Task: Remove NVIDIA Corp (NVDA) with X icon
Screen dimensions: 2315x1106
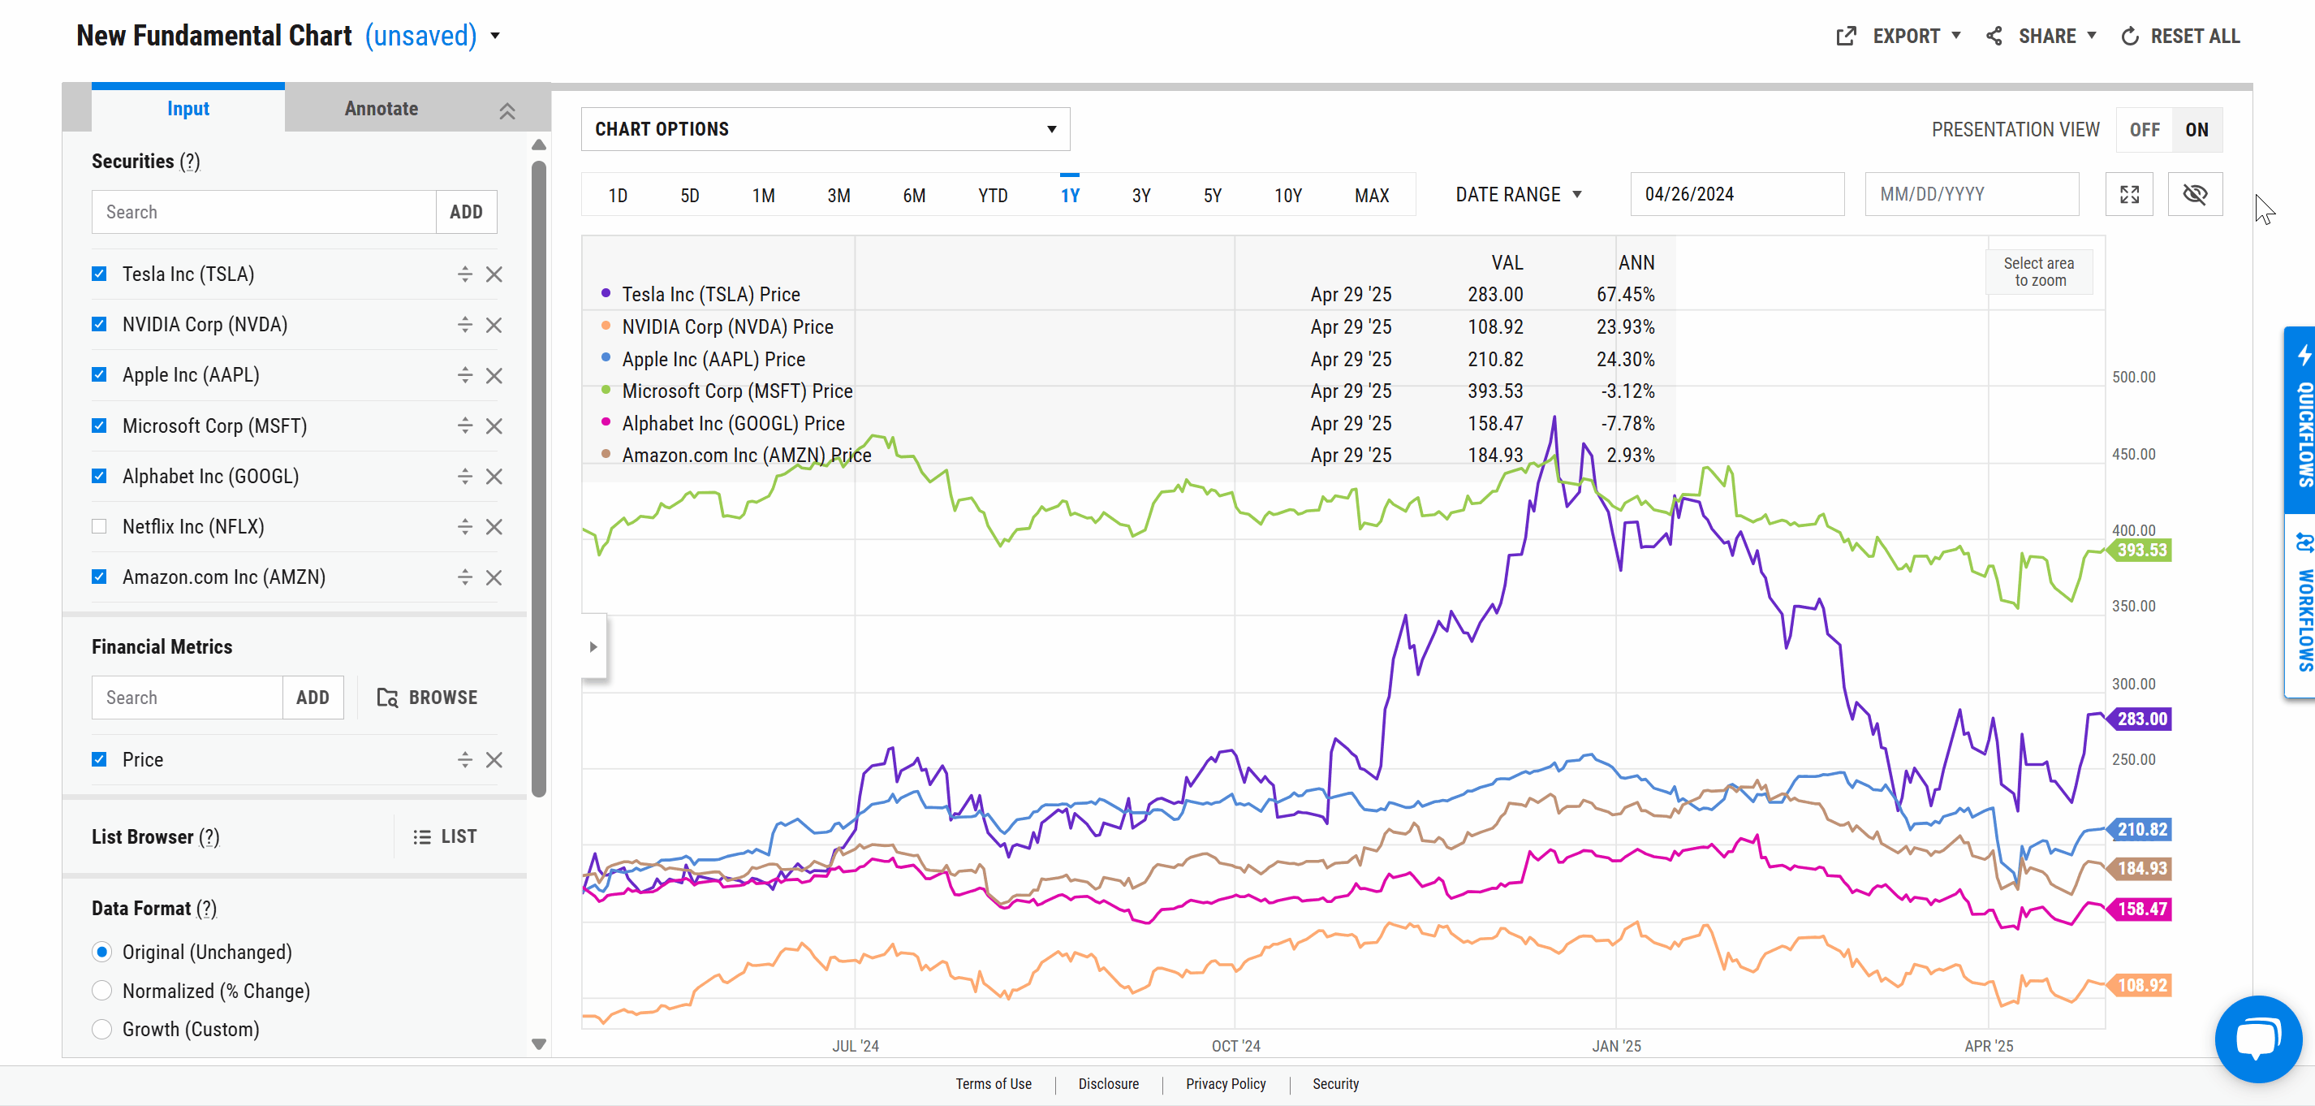Action: (x=494, y=325)
